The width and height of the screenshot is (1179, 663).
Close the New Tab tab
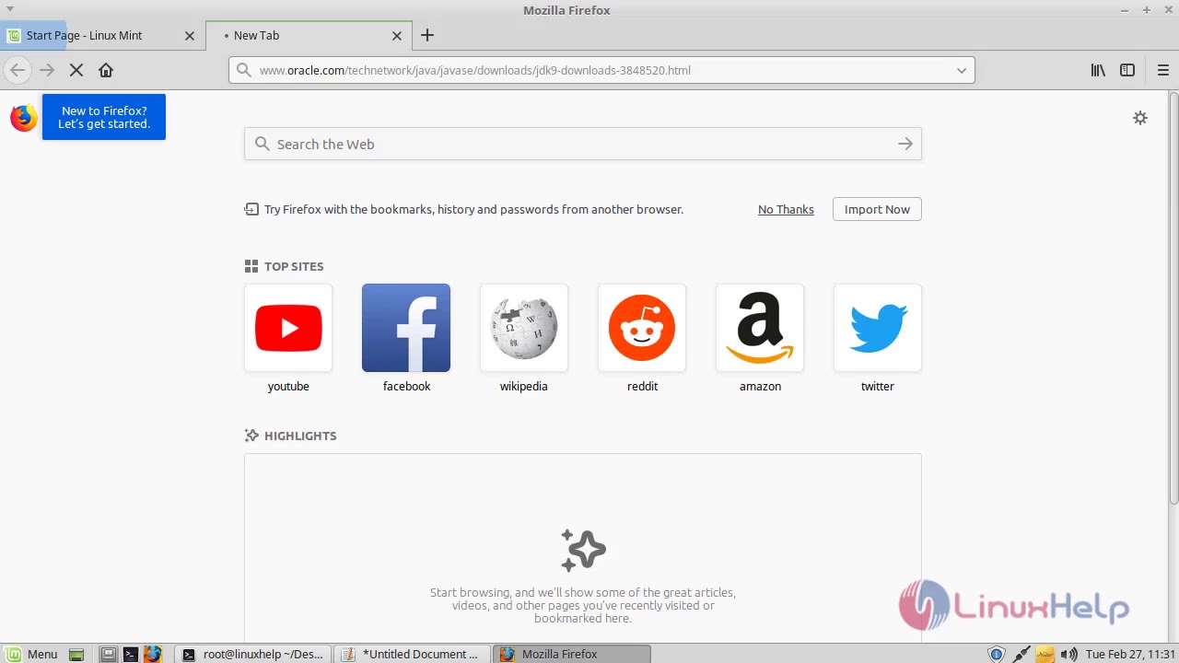(x=397, y=35)
